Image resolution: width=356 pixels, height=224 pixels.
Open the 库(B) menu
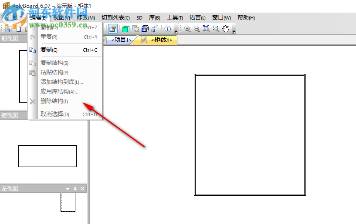tap(155, 18)
